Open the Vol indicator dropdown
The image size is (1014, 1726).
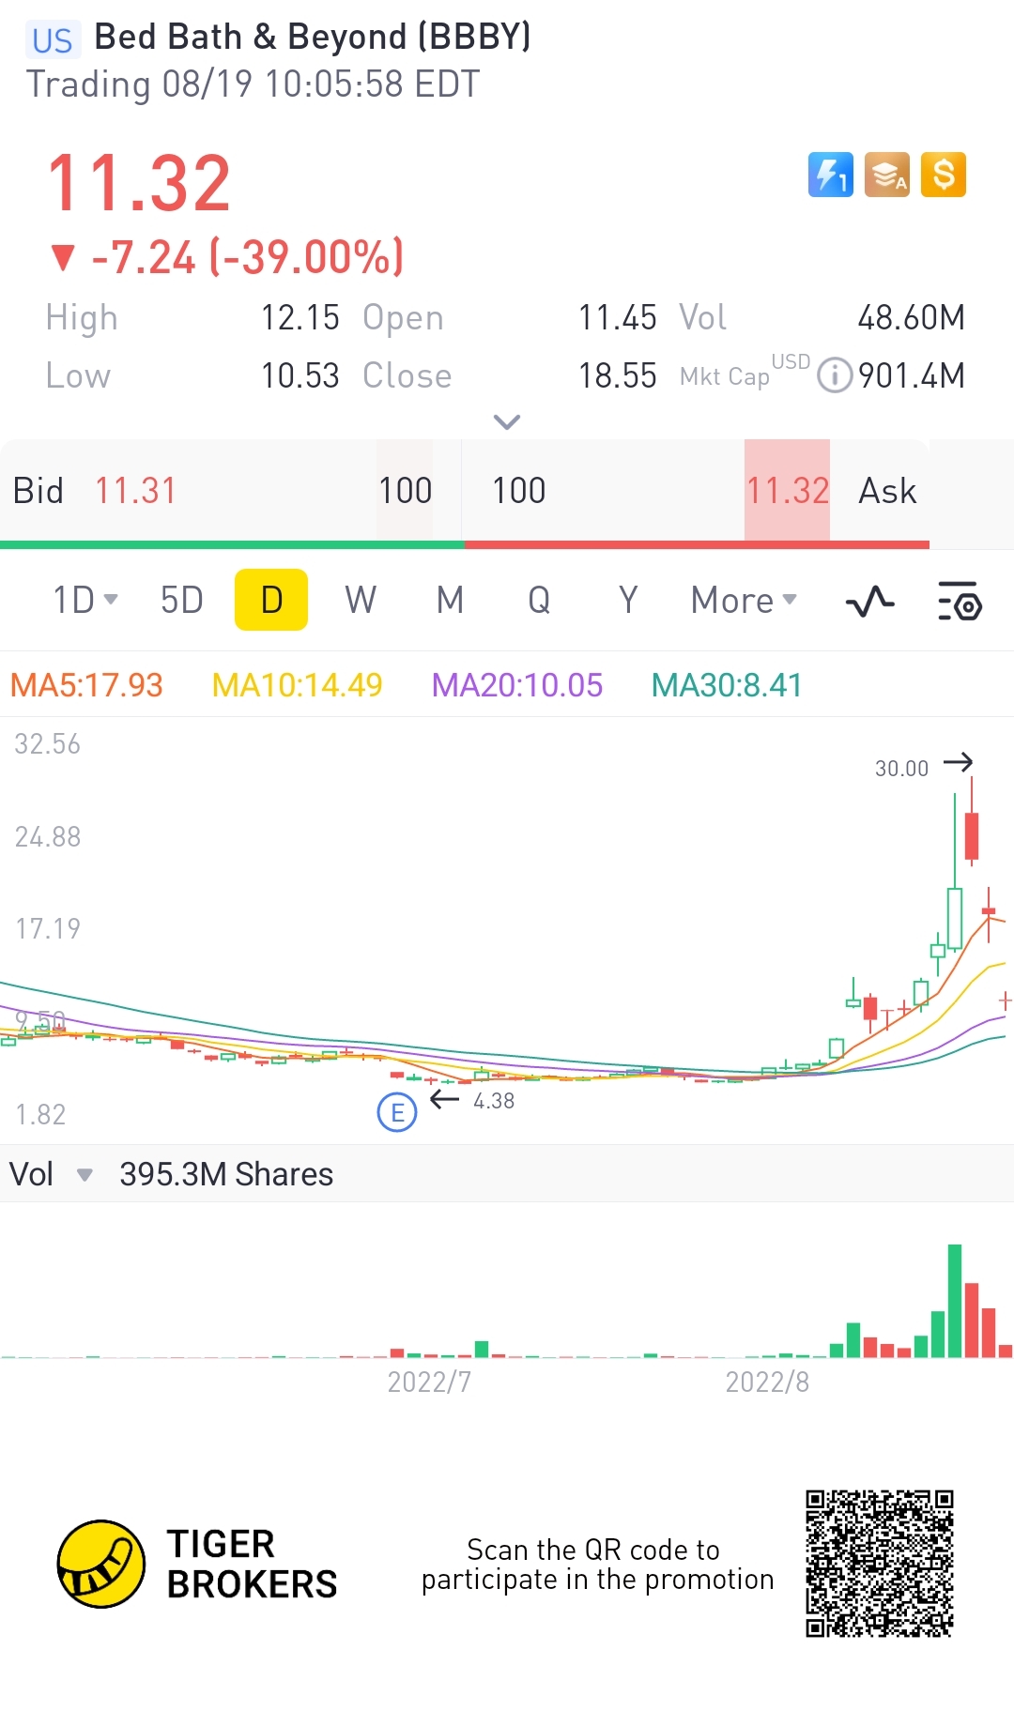[x=51, y=1174]
